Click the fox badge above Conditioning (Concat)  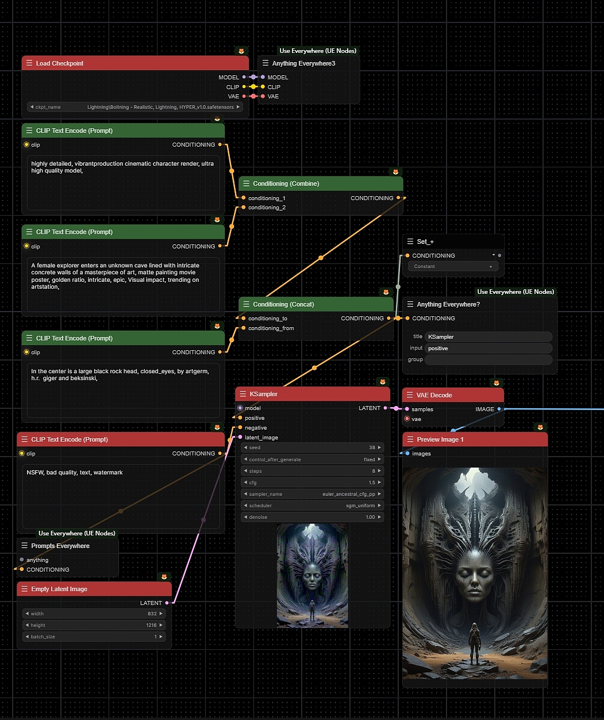(386, 292)
